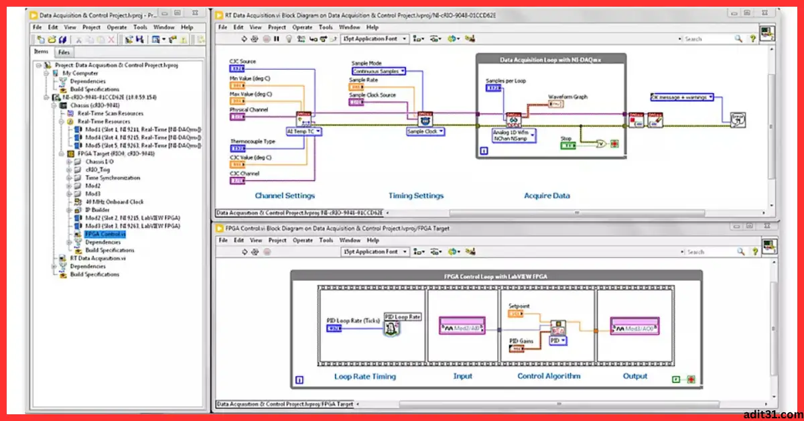Open the PID selector dropdown in FPGA diagram
This screenshot has height=421, width=804.
(559, 341)
